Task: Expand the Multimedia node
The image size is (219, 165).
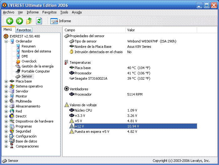Action: click(x=6, y=101)
